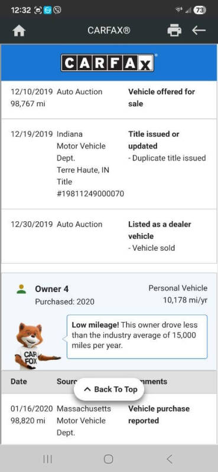This screenshot has width=218, height=472.
Task: Tap the Owner 4 person icon
Action: (x=21, y=289)
